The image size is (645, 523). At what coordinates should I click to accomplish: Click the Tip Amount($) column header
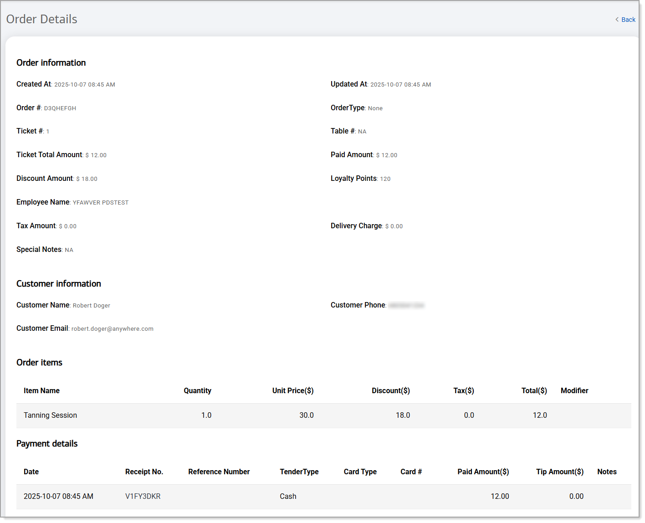click(x=559, y=472)
